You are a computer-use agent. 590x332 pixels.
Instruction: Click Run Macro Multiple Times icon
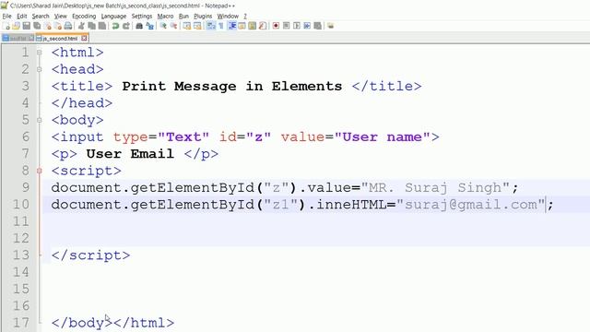point(307,26)
